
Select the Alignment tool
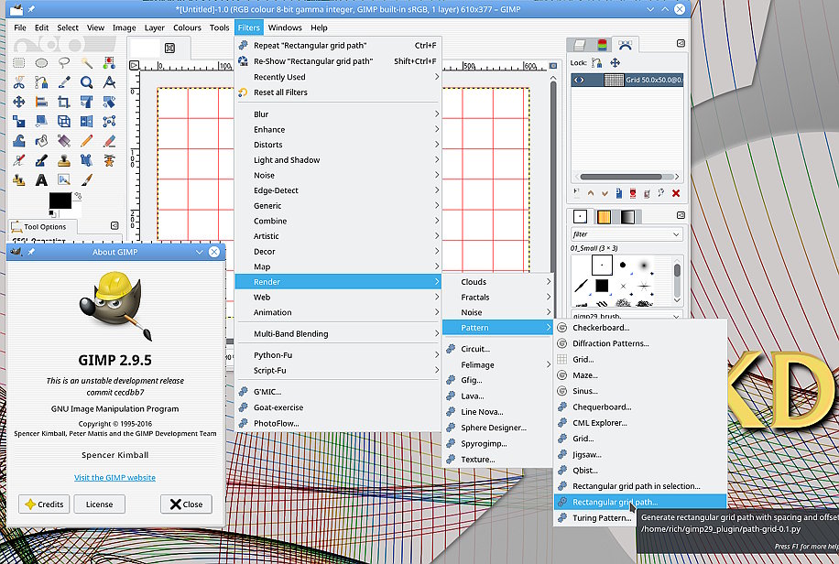pos(41,102)
